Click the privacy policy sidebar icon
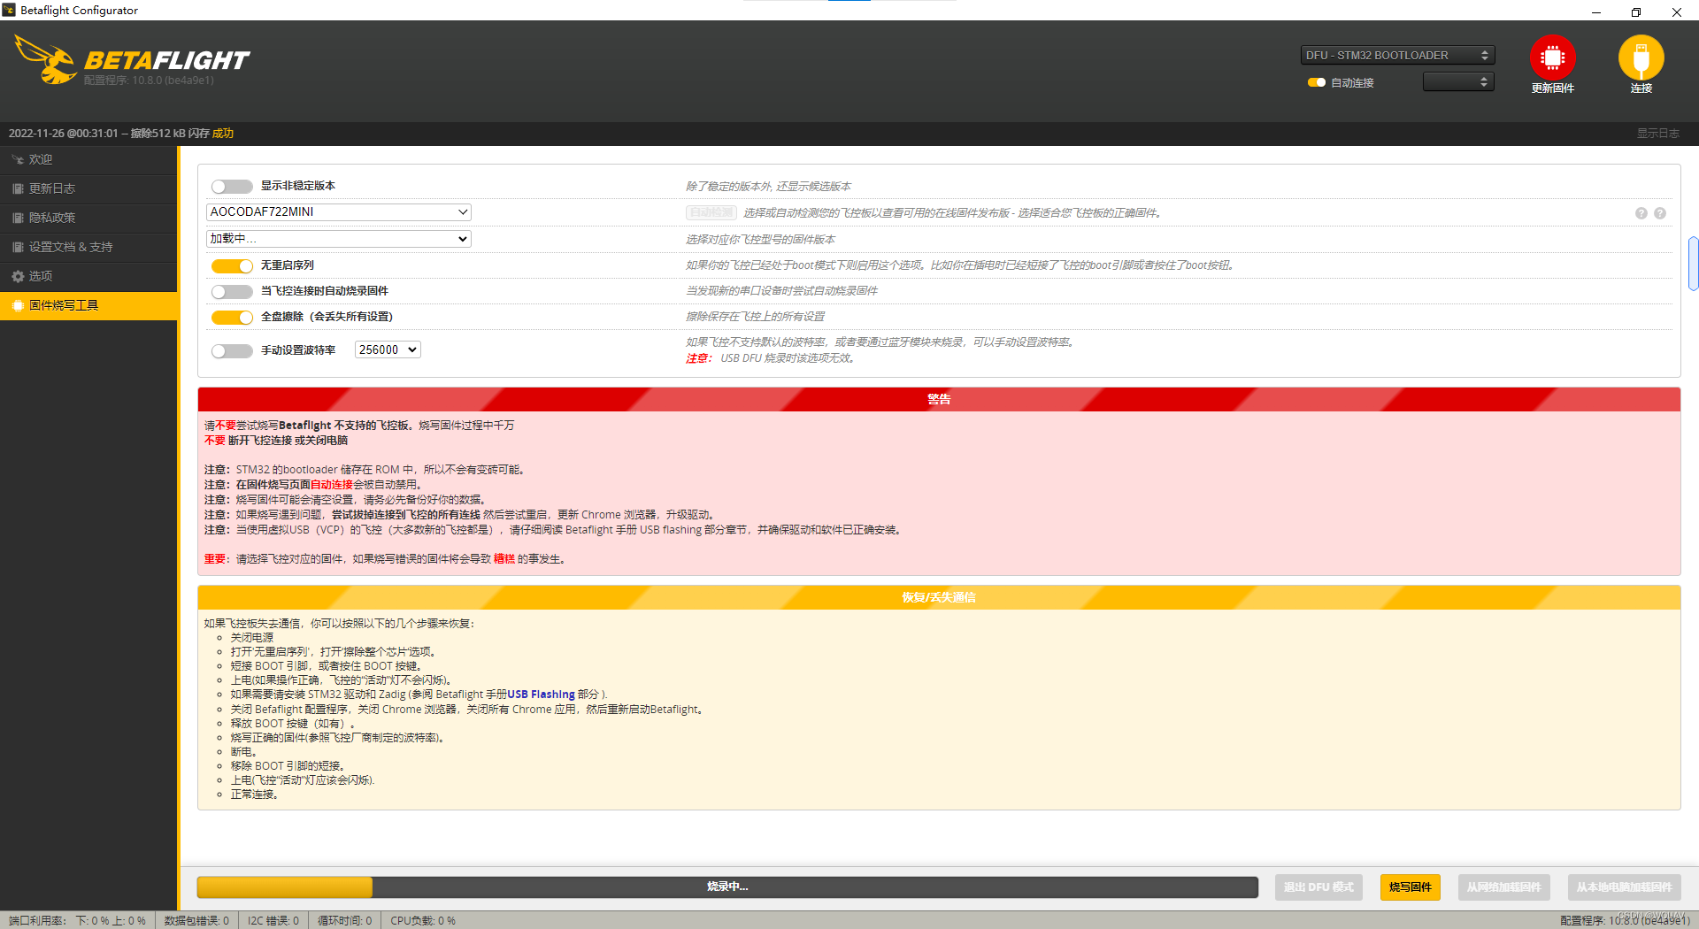The image size is (1699, 929). (x=18, y=219)
